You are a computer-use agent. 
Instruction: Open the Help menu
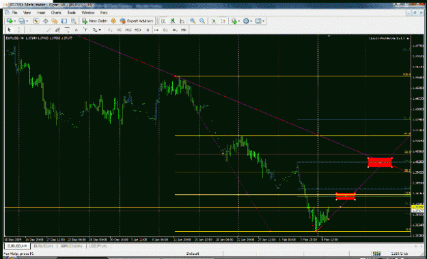[104, 12]
